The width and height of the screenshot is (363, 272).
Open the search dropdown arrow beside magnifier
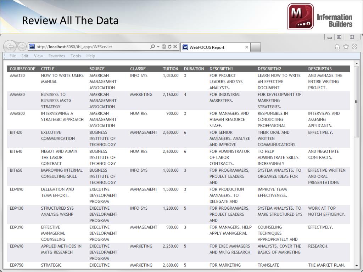pyautogui.click(x=158, y=47)
